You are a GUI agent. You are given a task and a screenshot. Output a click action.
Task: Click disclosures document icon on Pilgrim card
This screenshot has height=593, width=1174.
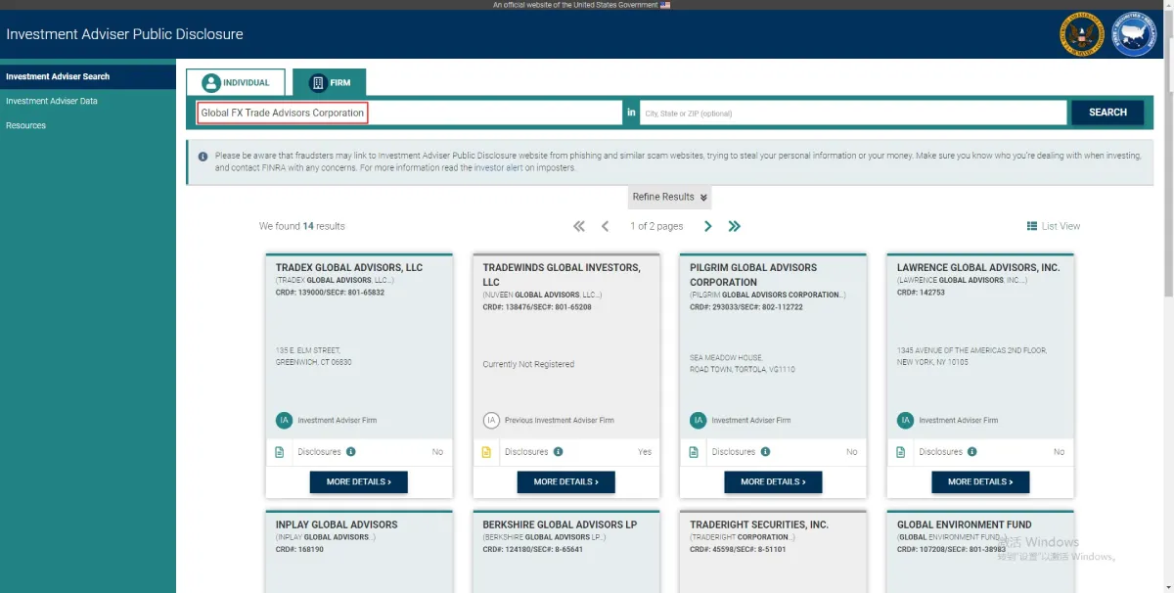(694, 452)
